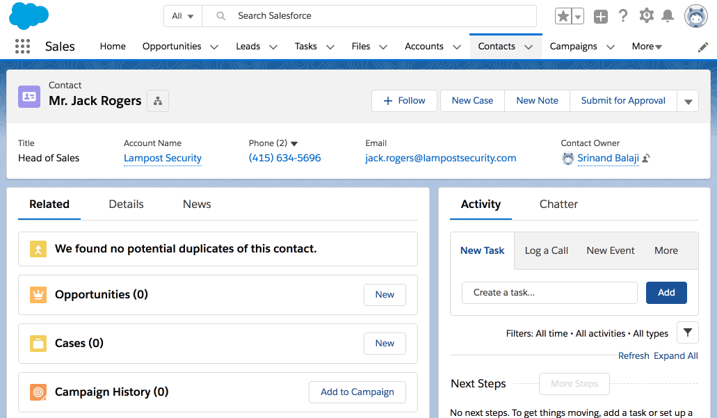Open the Notifications bell
The height and width of the screenshot is (418, 717).
(x=668, y=16)
